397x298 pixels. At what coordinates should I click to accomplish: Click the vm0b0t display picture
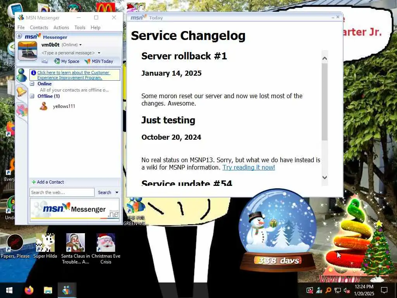point(28,51)
